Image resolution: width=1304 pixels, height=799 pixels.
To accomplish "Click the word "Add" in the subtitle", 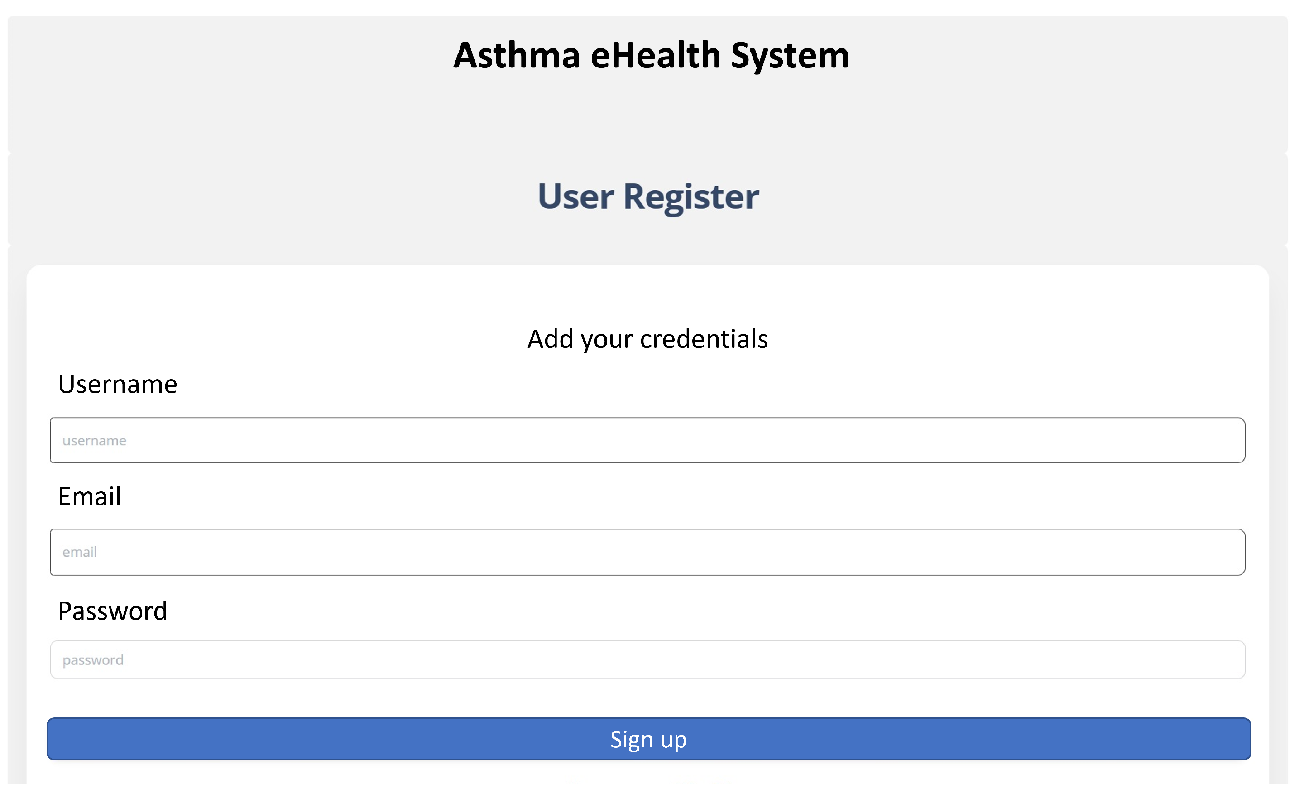I will (x=550, y=339).
